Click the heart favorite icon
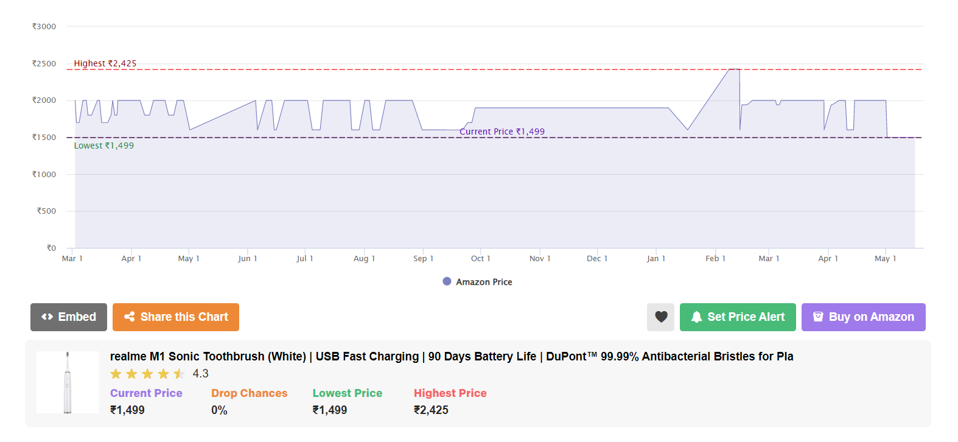The image size is (958, 442). click(660, 317)
